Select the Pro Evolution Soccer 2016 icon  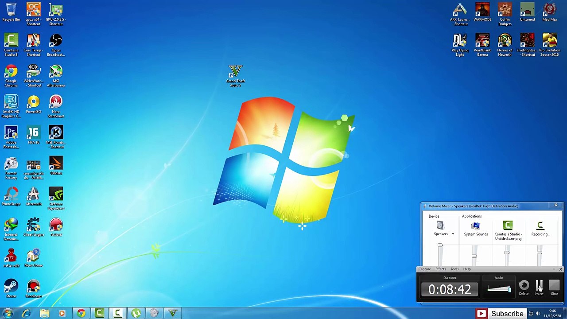[x=550, y=45]
